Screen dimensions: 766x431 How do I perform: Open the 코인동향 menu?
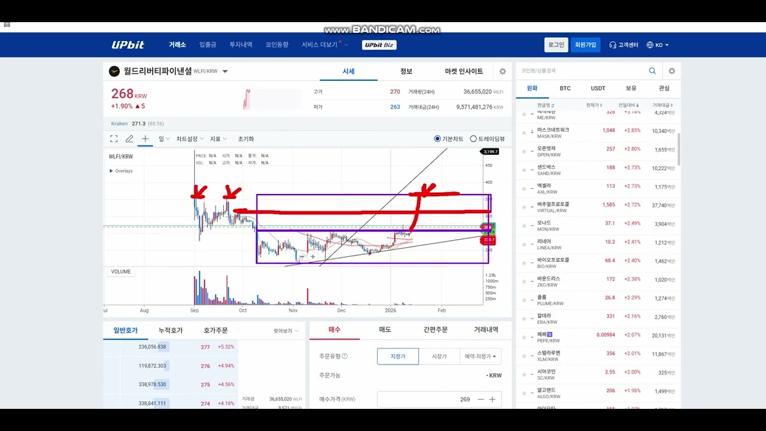276,45
